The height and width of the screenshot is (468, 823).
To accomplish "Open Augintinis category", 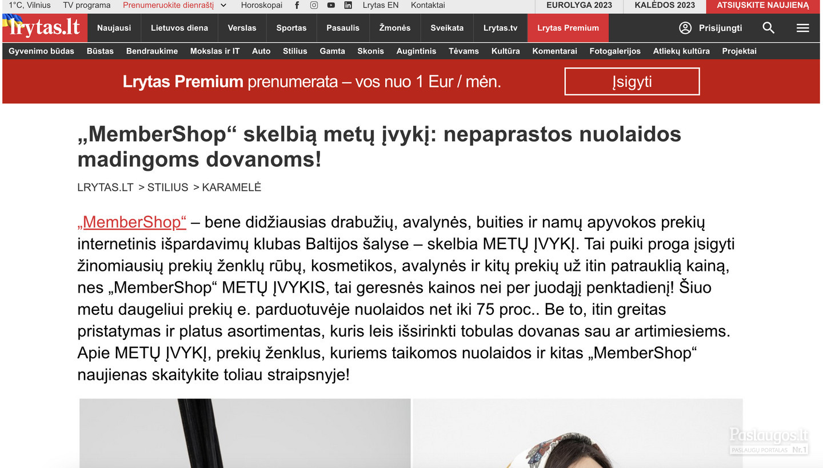I will 416,51.
